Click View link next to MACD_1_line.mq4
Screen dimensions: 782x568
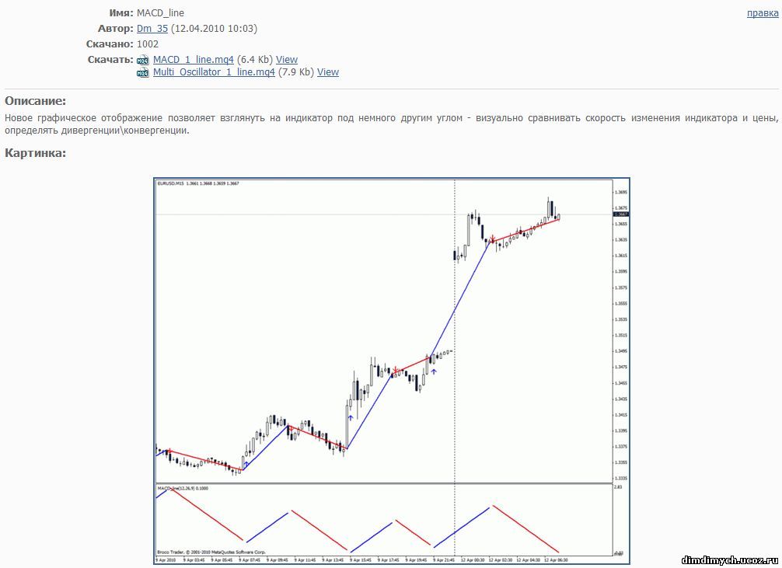tap(287, 59)
